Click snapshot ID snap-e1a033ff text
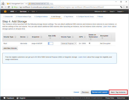This screenshot has width=129, height=100. 37,43
